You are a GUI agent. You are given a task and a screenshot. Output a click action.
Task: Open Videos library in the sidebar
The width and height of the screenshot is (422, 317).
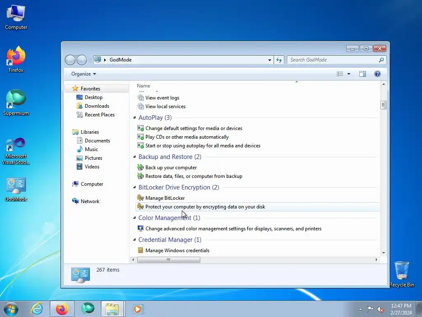(x=92, y=167)
